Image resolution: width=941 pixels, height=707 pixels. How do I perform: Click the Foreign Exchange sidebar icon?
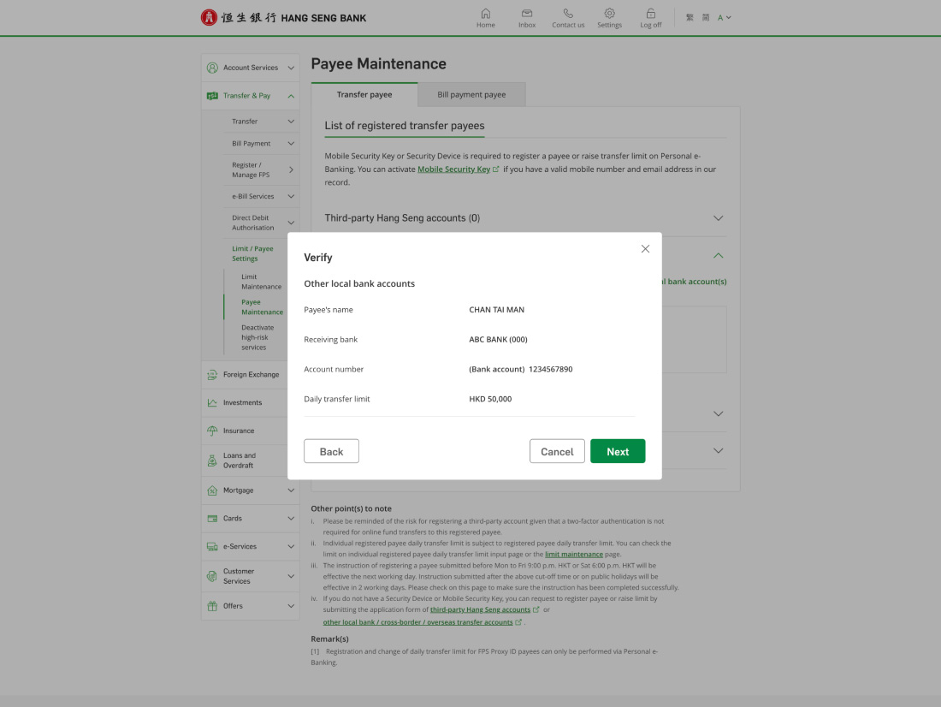pos(212,375)
